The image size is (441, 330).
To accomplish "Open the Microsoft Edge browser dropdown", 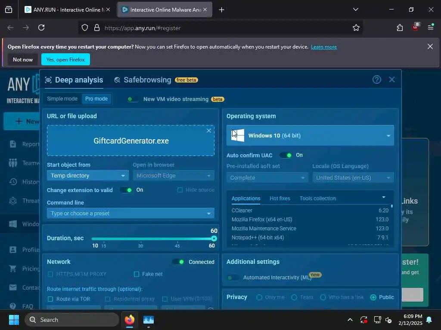I will point(174,176).
